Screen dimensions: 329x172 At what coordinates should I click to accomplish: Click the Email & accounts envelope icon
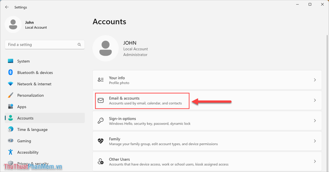pyautogui.click(x=101, y=101)
